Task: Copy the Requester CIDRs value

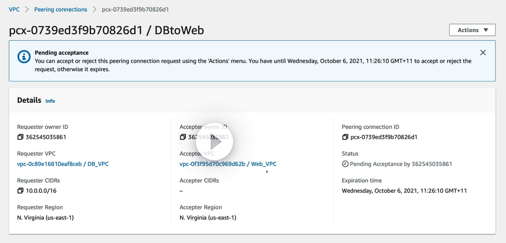Action: [20, 191]
